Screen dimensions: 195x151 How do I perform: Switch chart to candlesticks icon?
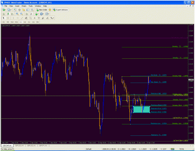pos(8,14)
